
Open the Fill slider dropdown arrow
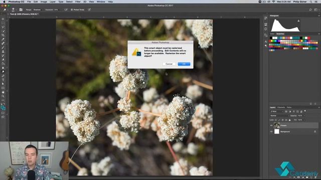coord(304,120)
